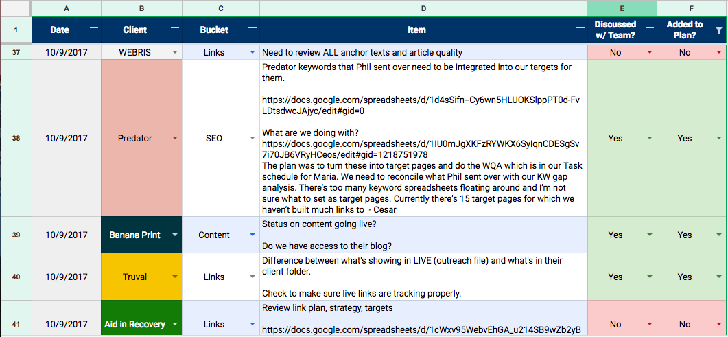Screen dimensions: 728x337
Task: Click the Added to Plan? header label
Action: tap(685, 30)
